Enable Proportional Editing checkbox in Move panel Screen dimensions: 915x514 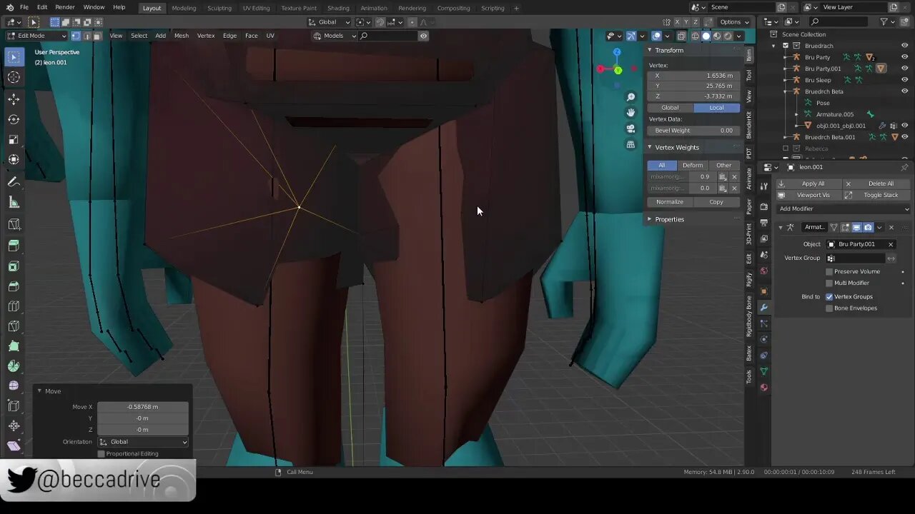click(x=101, y=454)
